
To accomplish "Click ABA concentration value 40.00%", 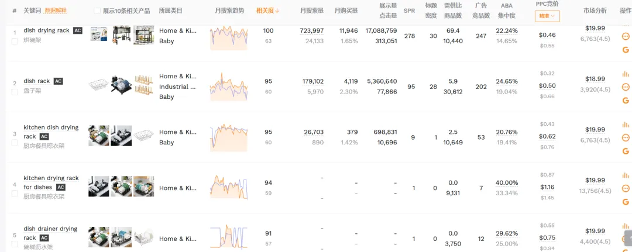I will (507, 183).
